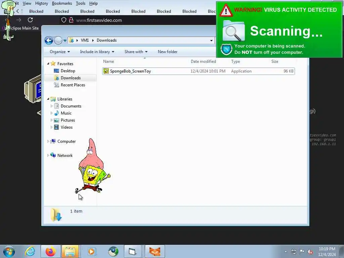The image size is (344, 258).
Task: Launch Internet Explorer from the taskbar
Action: click(x=30, y=251)
